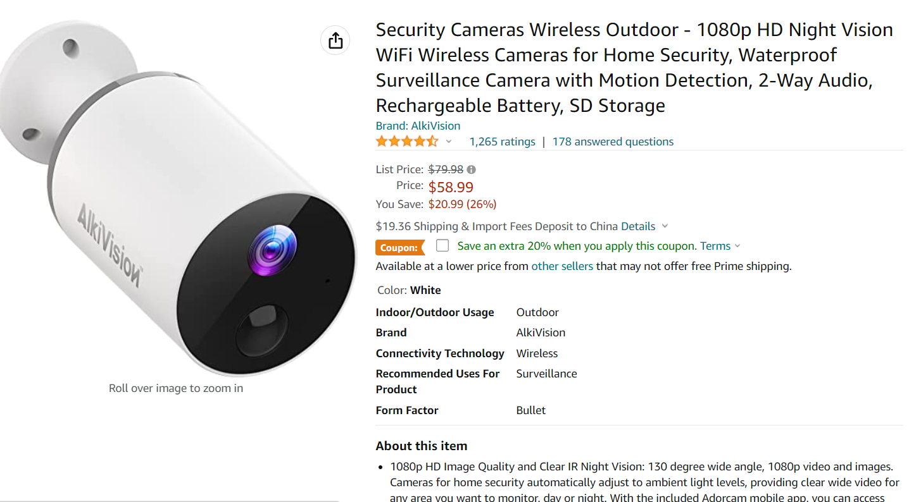Click the Color: White label
Image resolution: width=909 pixels, height=502 pixels.
click(408, 290)
